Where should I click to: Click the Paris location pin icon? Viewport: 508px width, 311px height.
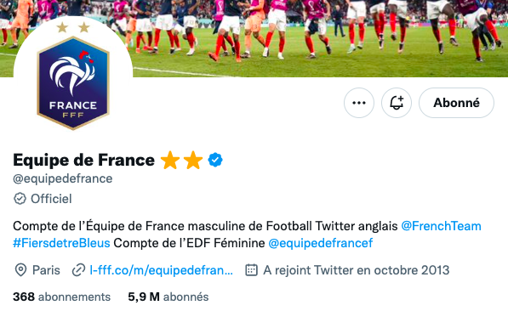(x=20, y=270)
